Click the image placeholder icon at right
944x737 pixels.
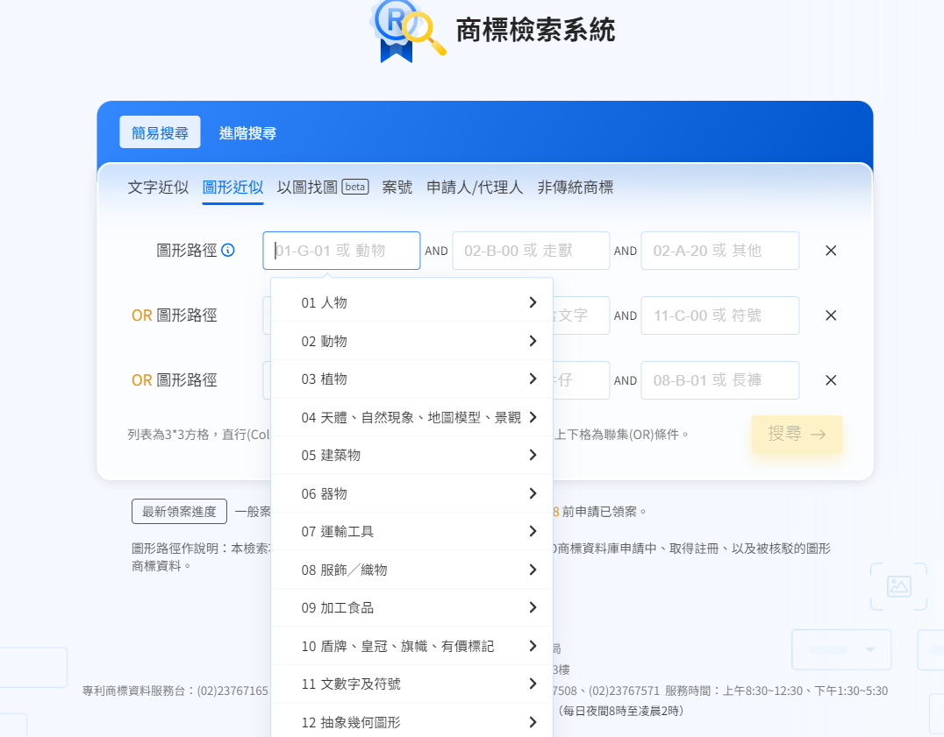[898, 586]
